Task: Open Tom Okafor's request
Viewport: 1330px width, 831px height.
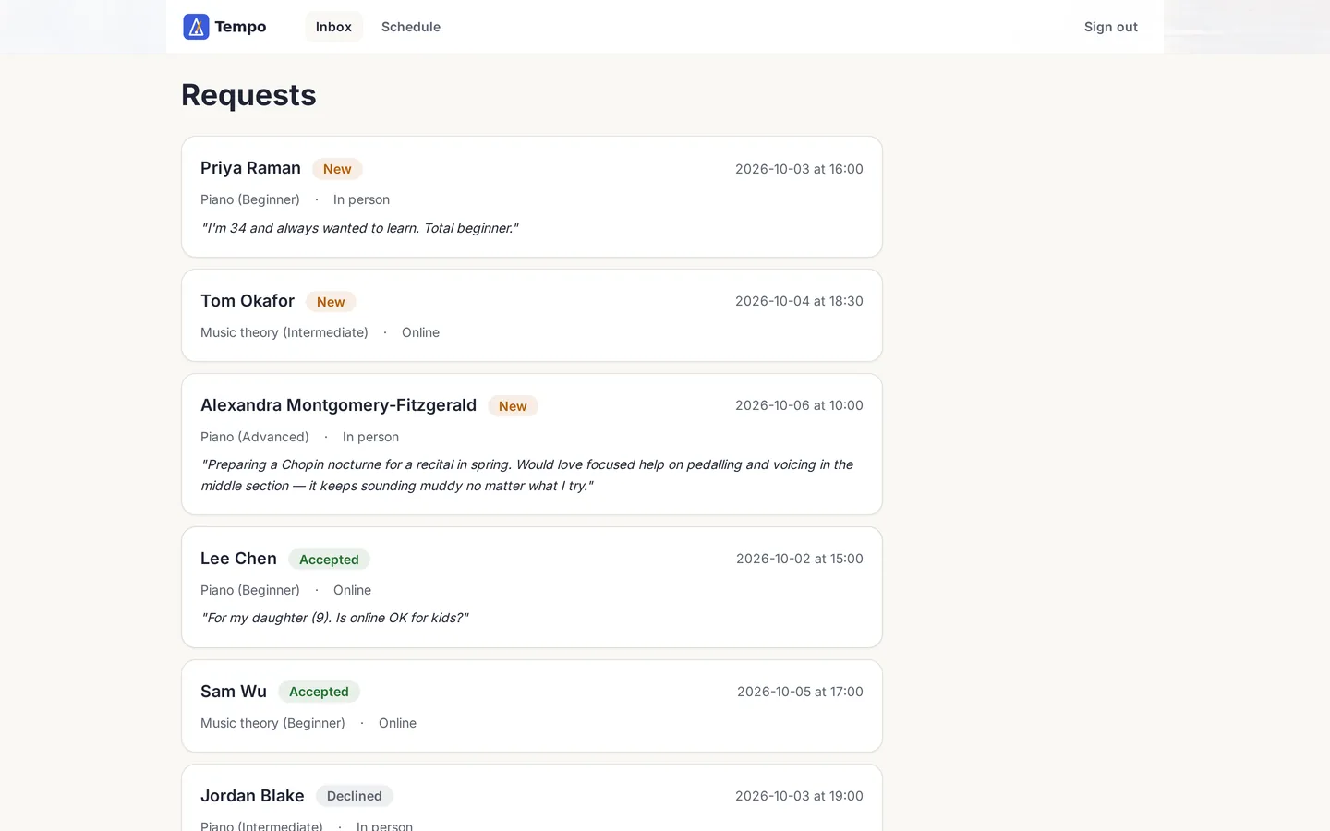Action: (x=532, y=315)
